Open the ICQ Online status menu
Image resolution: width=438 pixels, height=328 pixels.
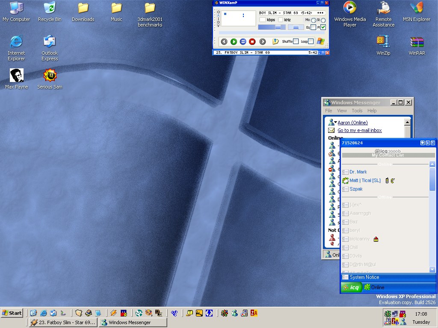pos(374,287)
